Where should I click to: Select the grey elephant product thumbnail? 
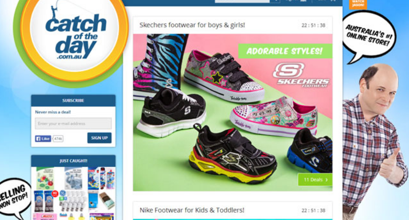(x=74, y=178)
